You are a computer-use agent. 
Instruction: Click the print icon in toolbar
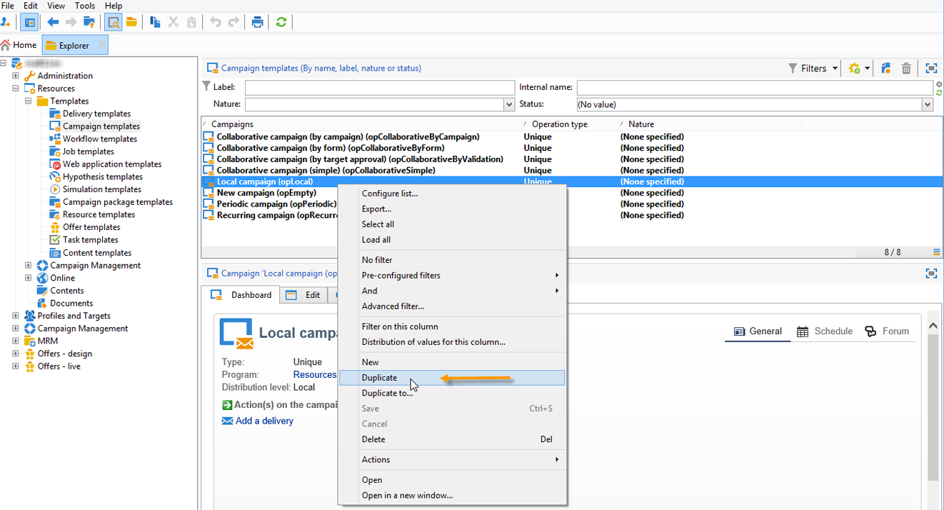tap(258, 22)
